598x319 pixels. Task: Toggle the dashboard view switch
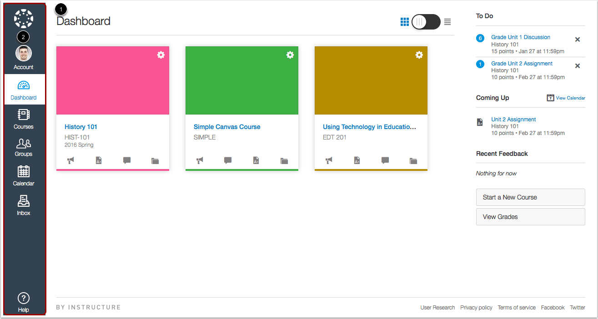pos(425,21)
